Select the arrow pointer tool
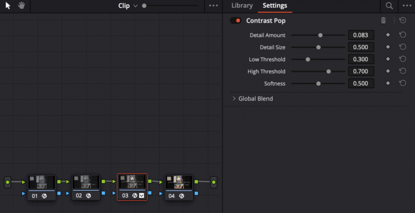This screenshot has height=213, width=415. (x=8, y=6)
